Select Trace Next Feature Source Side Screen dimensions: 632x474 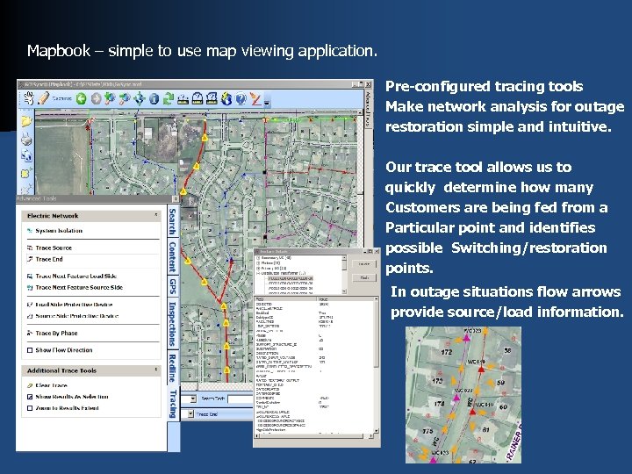coord(75,287)
